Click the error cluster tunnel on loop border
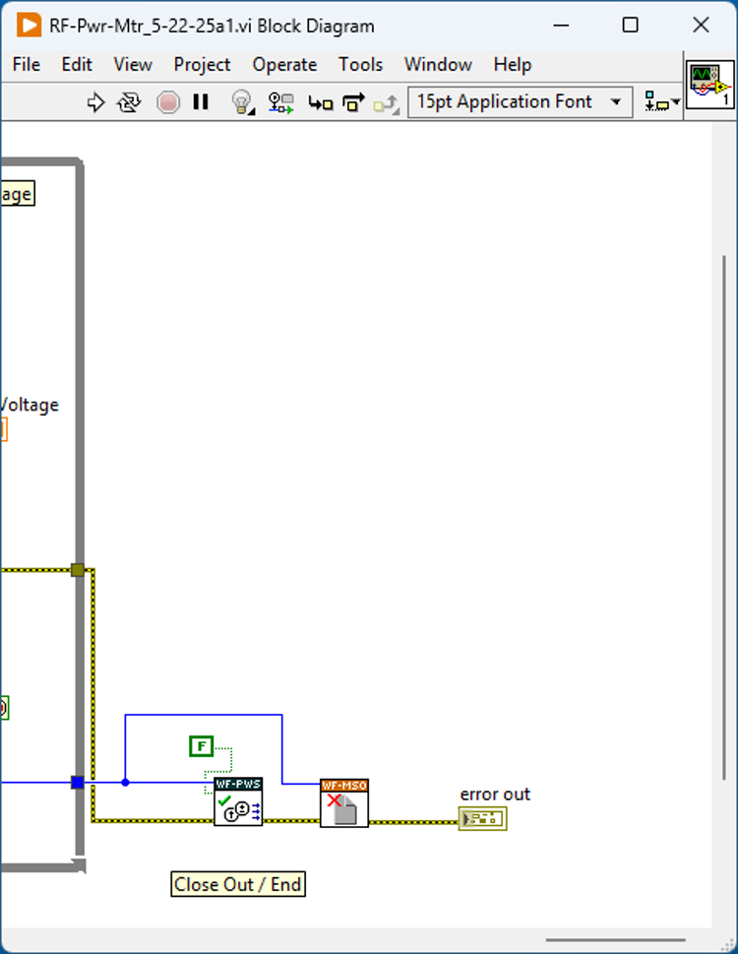738x955 pixels. 78,570
